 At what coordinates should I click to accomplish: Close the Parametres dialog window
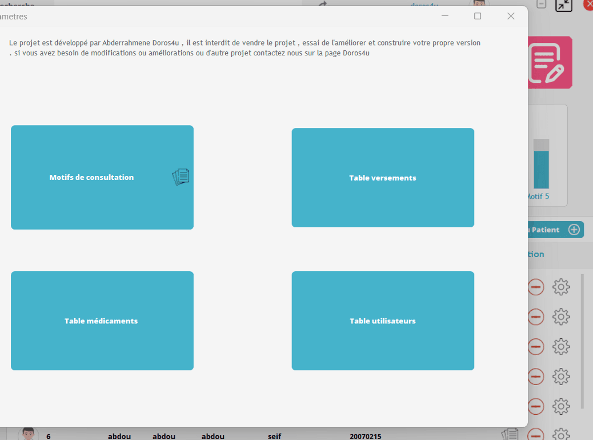pyautogui.click(x=511, y=16)
